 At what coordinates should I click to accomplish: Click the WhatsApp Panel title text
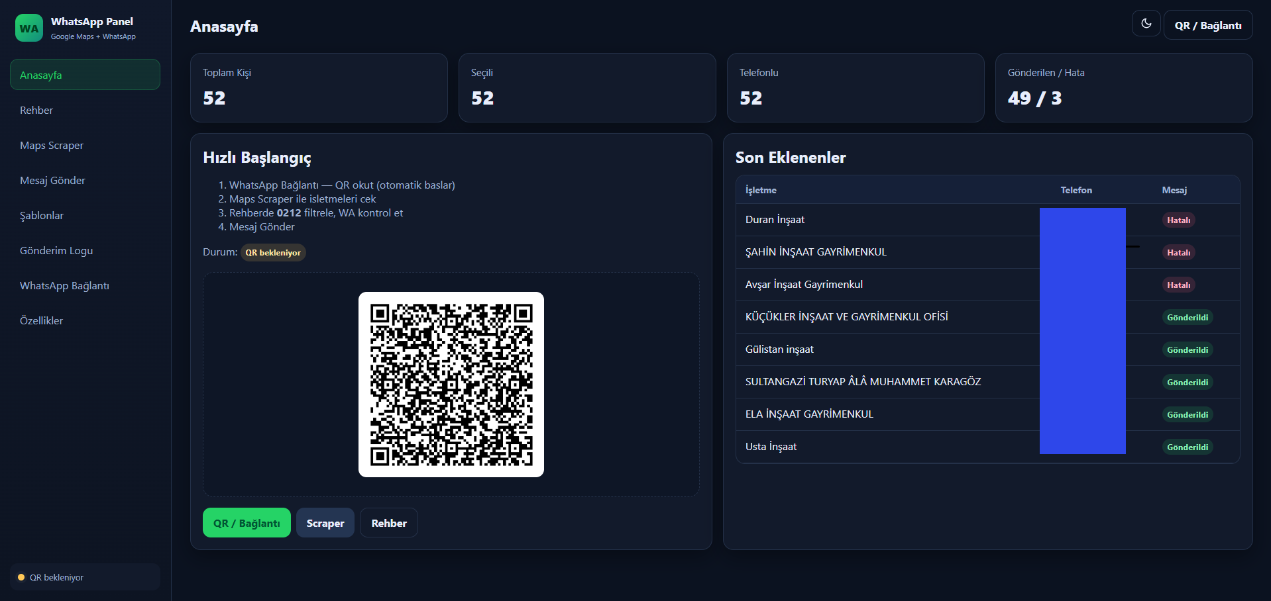point(92,22)
